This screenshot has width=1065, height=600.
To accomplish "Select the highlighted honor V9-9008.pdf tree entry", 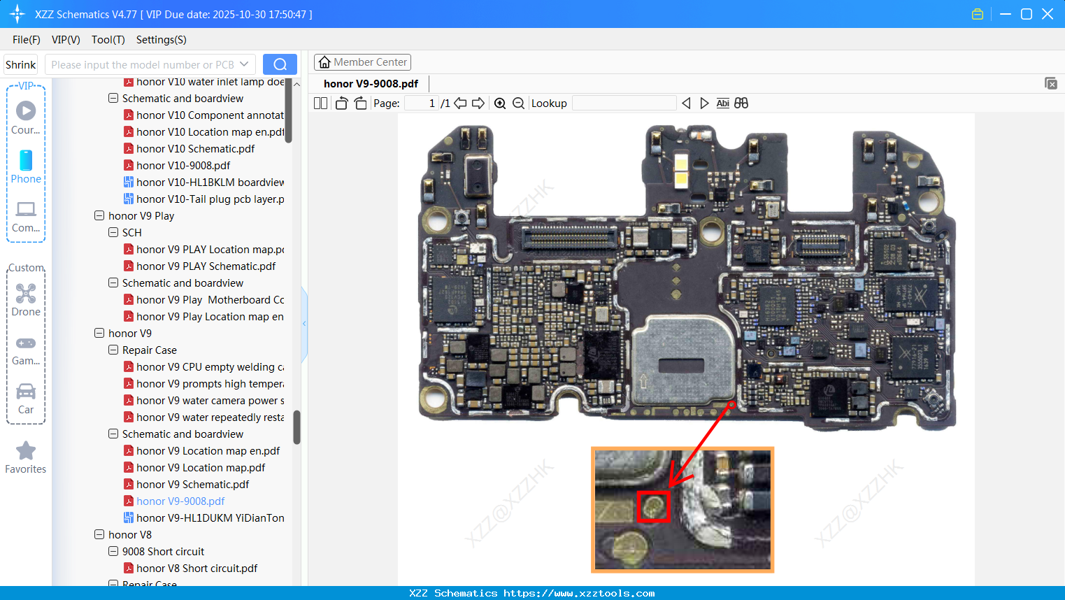I will tap(174, 501).
